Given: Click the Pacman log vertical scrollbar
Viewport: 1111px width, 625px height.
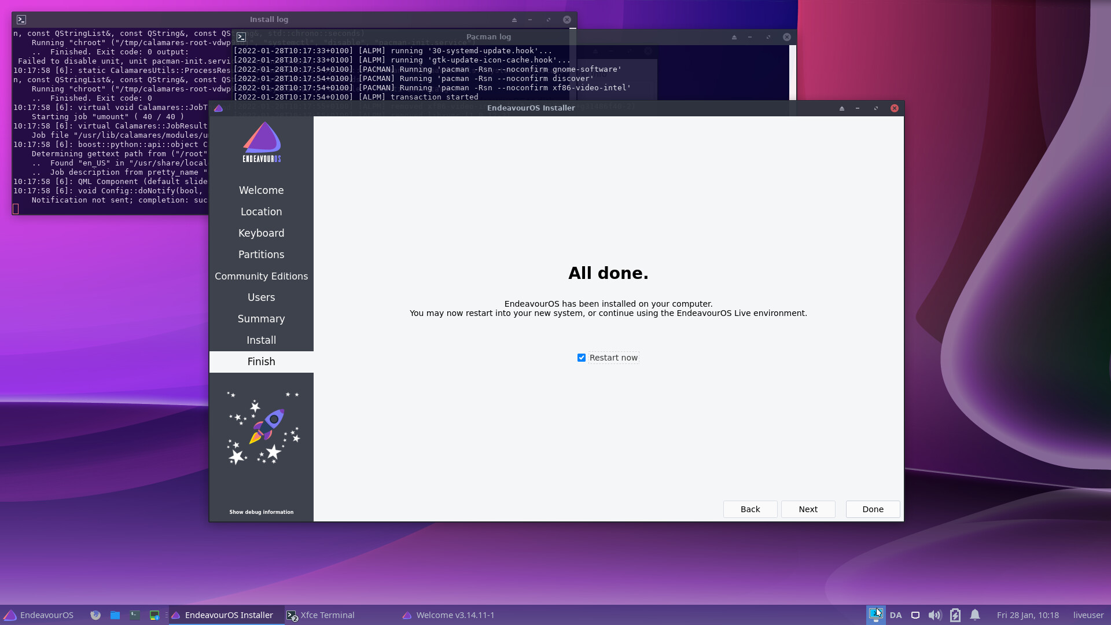Looking at the screenshot, I should (x=793, y=72).
